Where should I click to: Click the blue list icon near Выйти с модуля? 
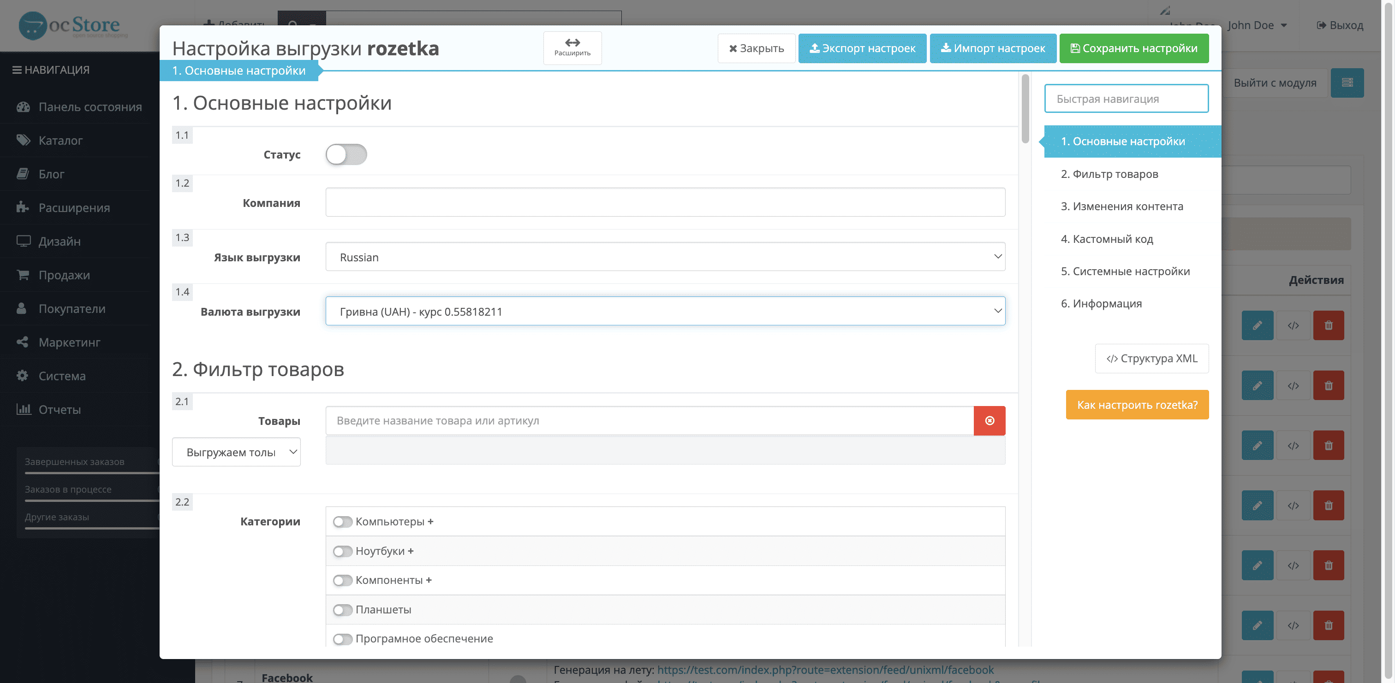coord(1347,83)
